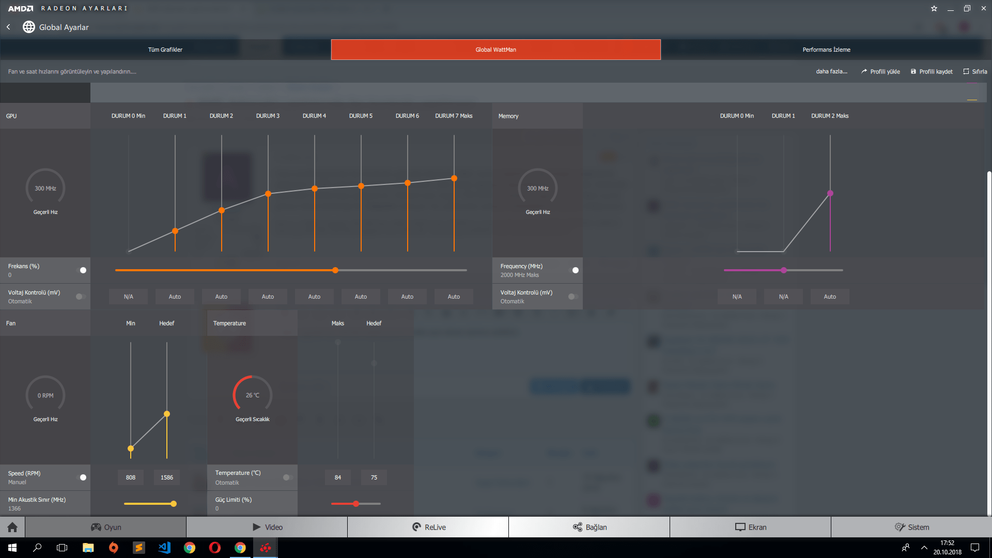Open the ReLive section
Image resolution: width=992 pixels, height=558 pixels.
coord(428,527)
